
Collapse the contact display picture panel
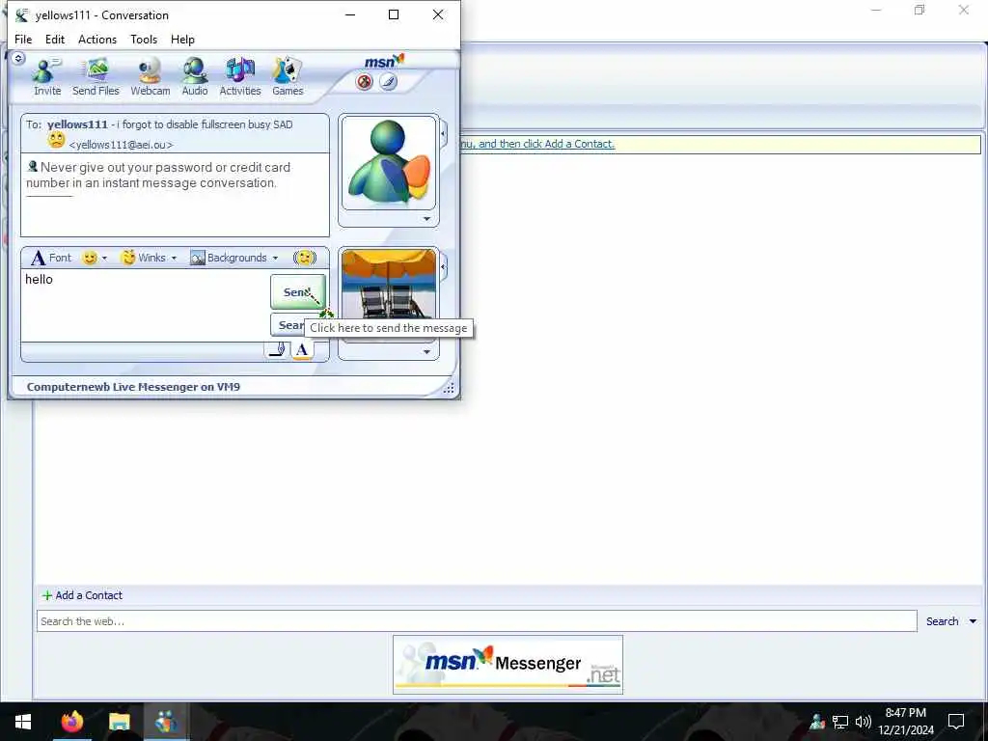click(444, 133)
